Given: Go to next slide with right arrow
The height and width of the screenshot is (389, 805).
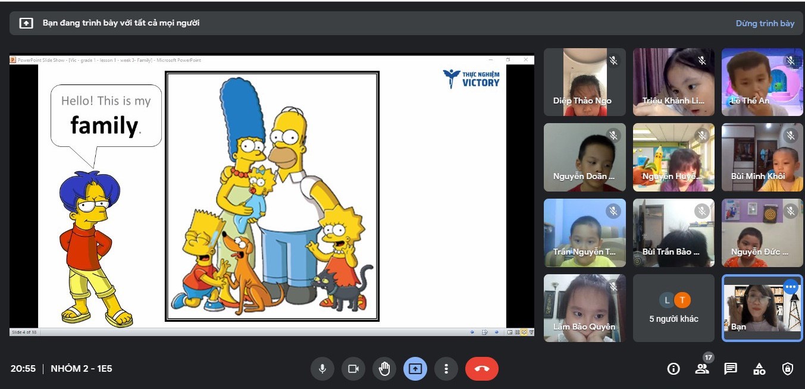Looking at the screenshot, I should point(497,332).
